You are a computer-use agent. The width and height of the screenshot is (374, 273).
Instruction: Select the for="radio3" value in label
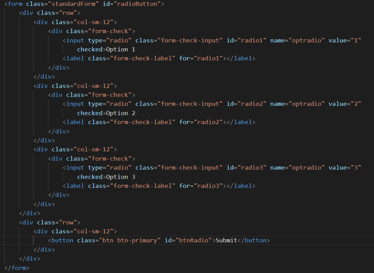208,186
